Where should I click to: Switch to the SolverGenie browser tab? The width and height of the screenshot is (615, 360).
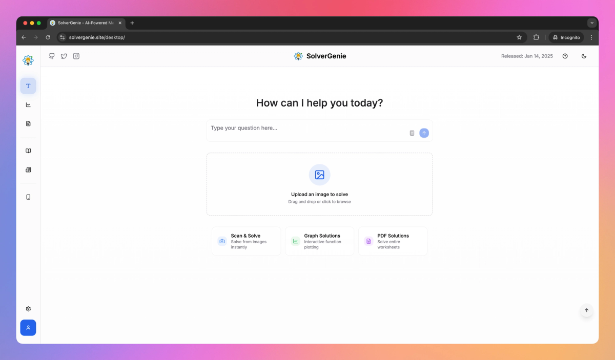pos(85,23)
